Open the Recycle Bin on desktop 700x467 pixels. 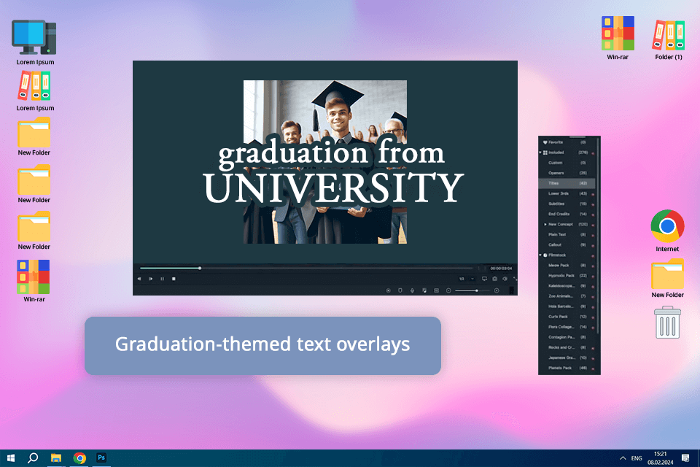(667, 323)
